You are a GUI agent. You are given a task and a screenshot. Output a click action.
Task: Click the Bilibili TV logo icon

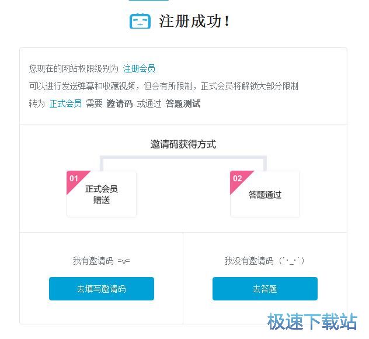(x=140, y=21)
